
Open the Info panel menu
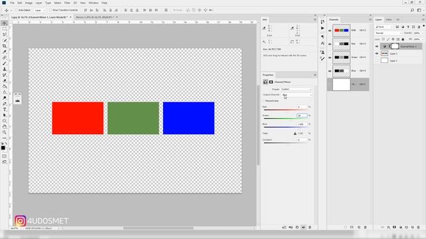(315, 19)
